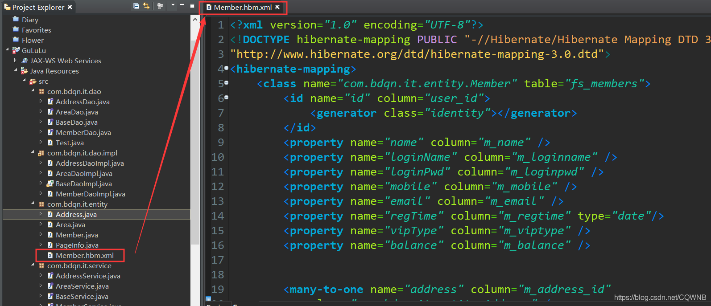The height and width of the screenshot is (306, 711).
Task: Maximize the Project Explorer panel
Action: pos(192,5)
